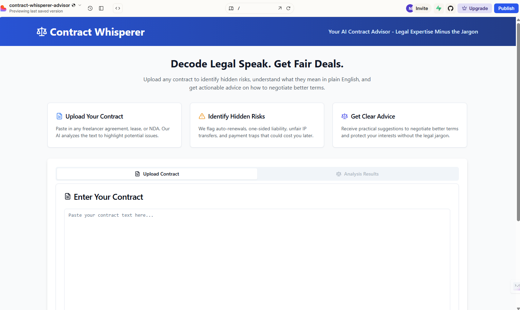520x310 pixels.
Task: Click the Upgrade button
Action: coord(475,8)
